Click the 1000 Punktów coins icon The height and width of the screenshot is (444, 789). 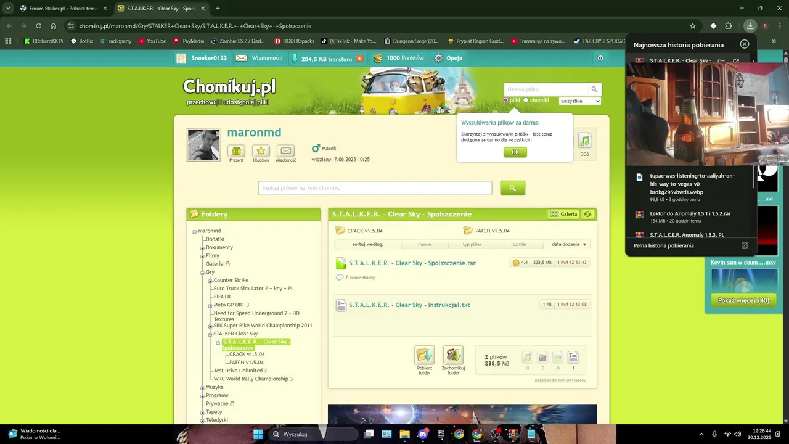[378, 58]
